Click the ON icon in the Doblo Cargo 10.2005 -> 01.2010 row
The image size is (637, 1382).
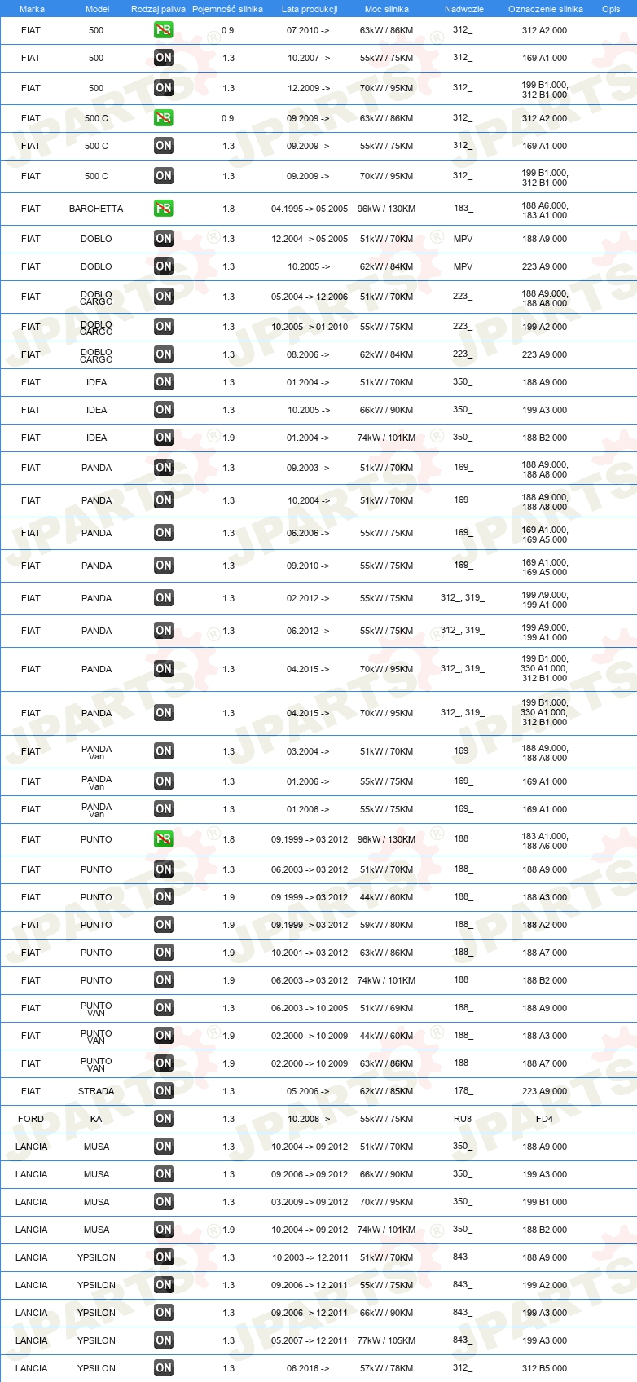click(x=164, y=327)
